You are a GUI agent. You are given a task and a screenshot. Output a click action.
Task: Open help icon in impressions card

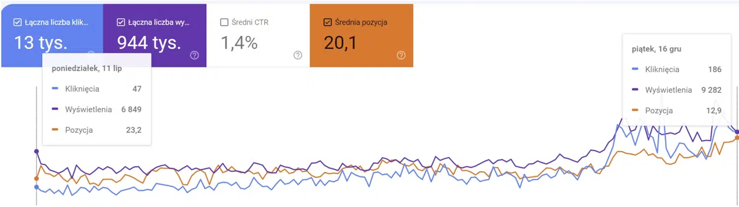coord(194,55)
